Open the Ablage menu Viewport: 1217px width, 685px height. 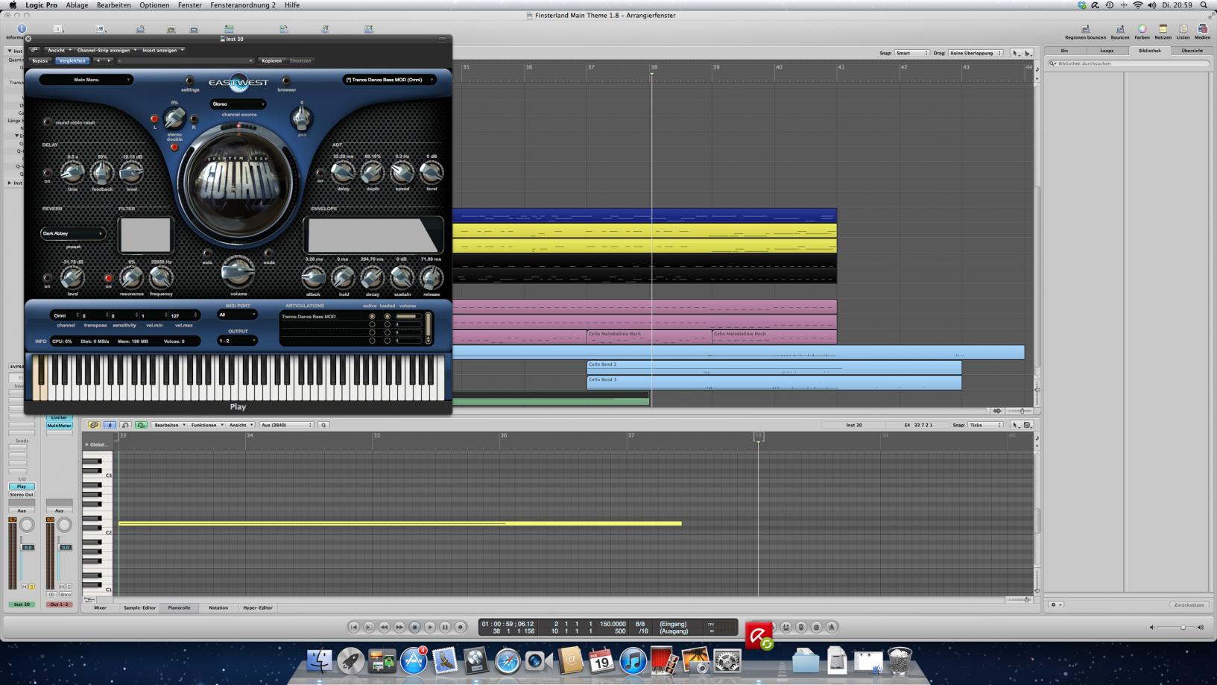pos(77,5)
